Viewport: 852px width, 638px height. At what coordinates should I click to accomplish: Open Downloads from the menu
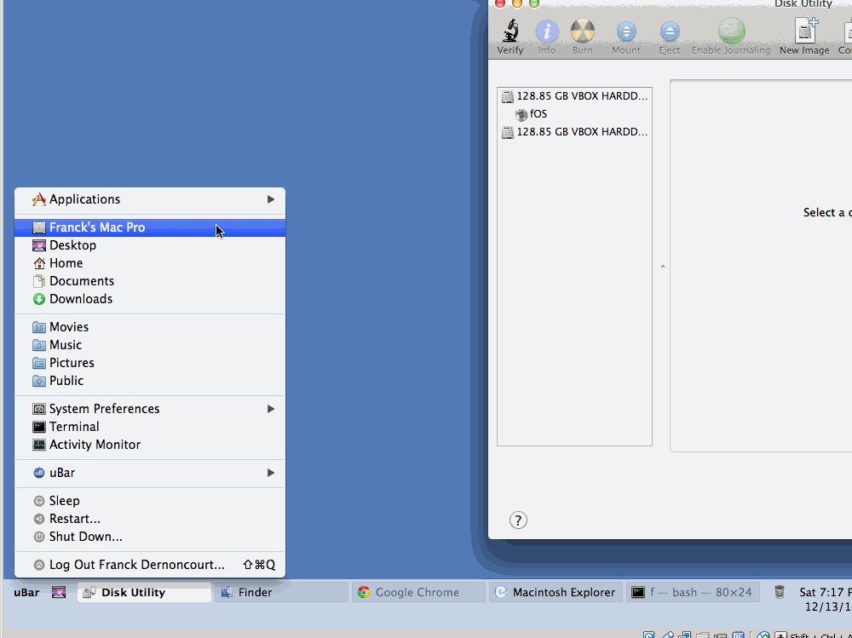[x=150, y=300]
